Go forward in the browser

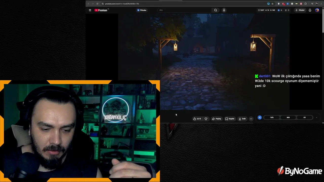(x=93, y=4)
